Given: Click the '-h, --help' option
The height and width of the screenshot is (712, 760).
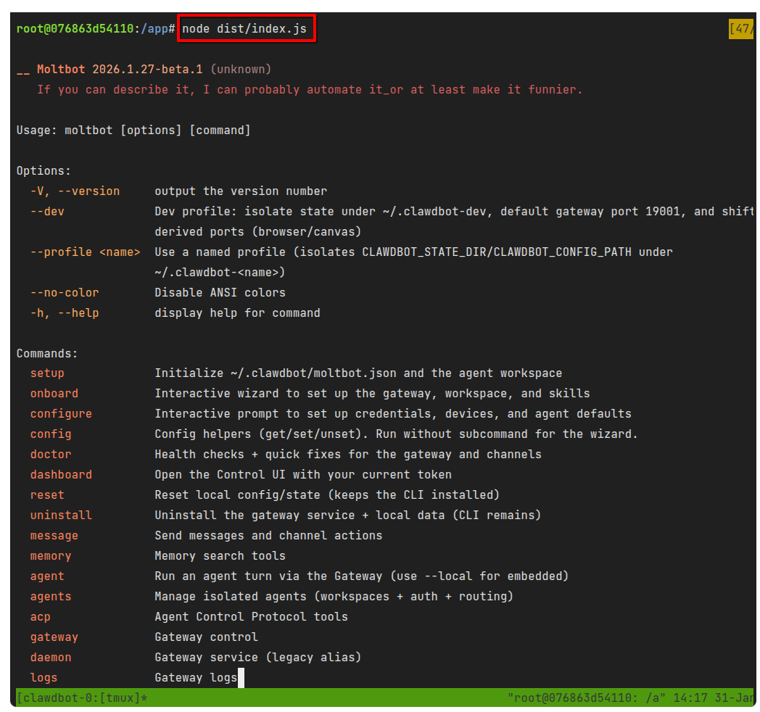Looking at the screenshot, I should [65, 313].
